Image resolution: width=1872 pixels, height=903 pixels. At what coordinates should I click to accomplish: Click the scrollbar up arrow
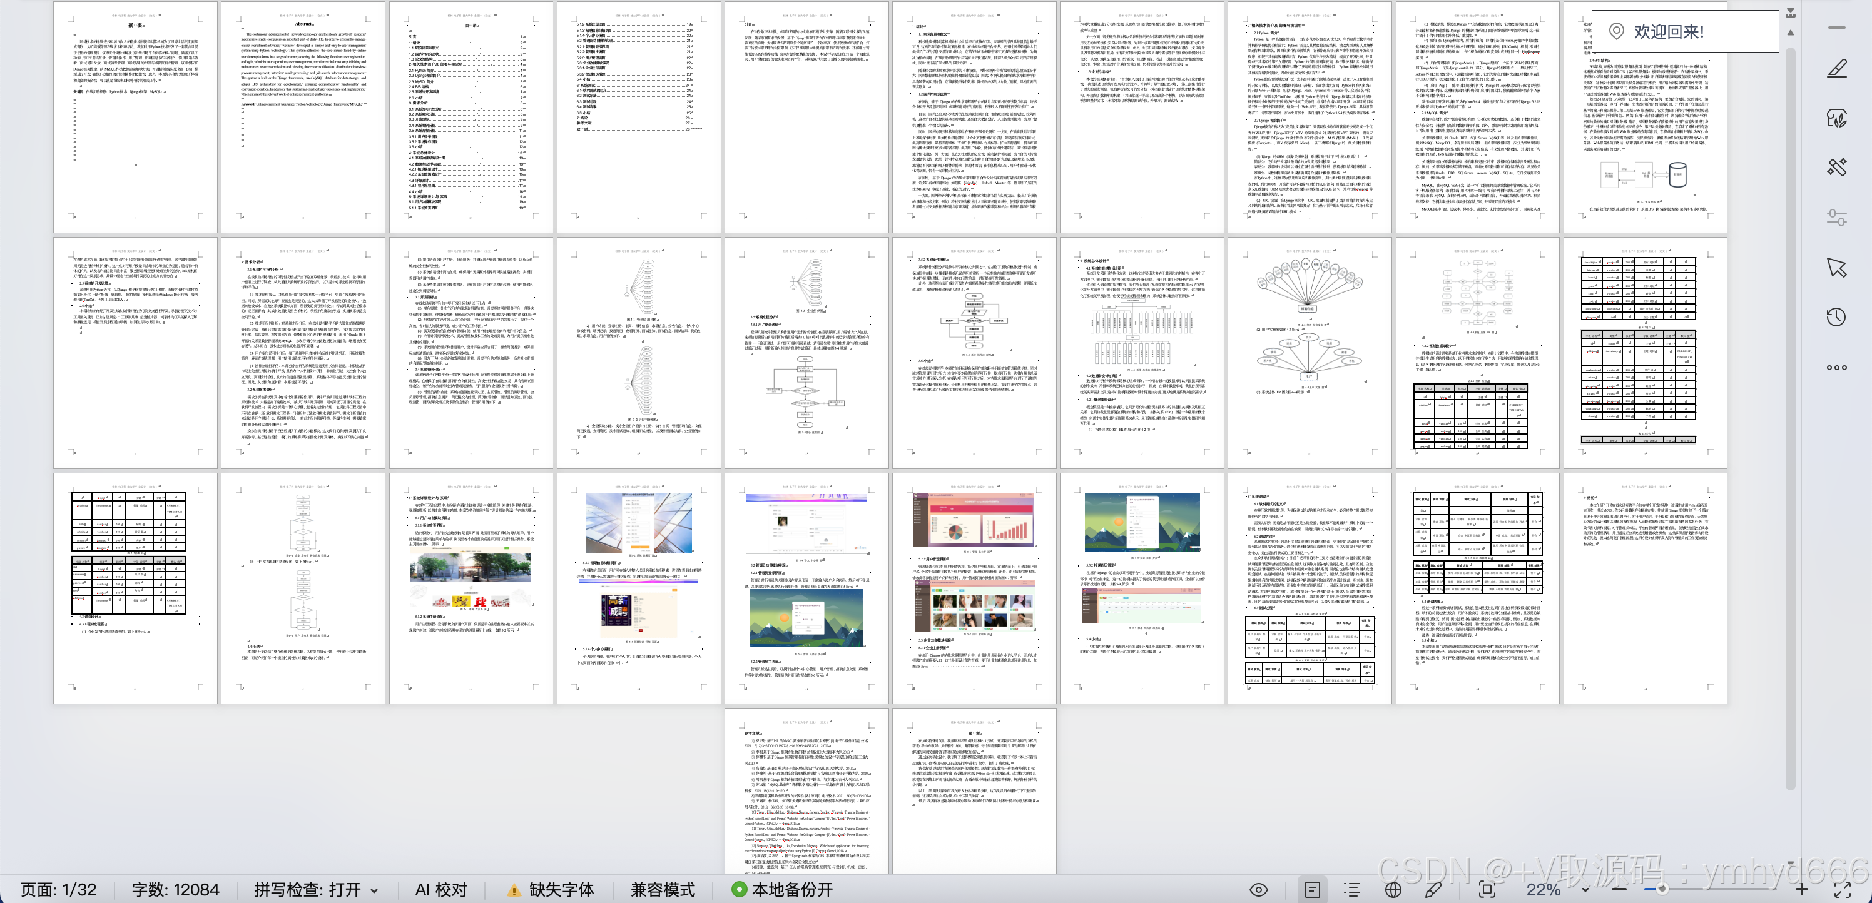[1791, 33]
